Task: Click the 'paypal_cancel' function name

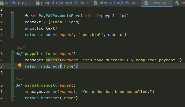Action: click(x=40, y=85)
